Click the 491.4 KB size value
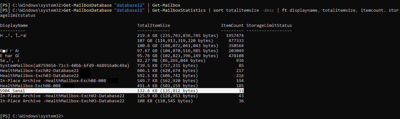400x119 pixels. point(168,86)
